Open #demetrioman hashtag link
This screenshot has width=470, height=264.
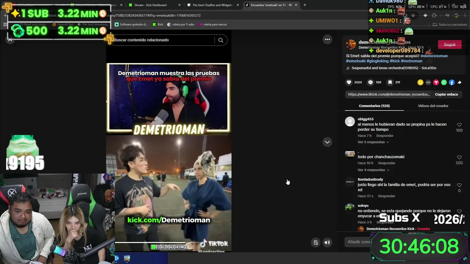(434, 56)
